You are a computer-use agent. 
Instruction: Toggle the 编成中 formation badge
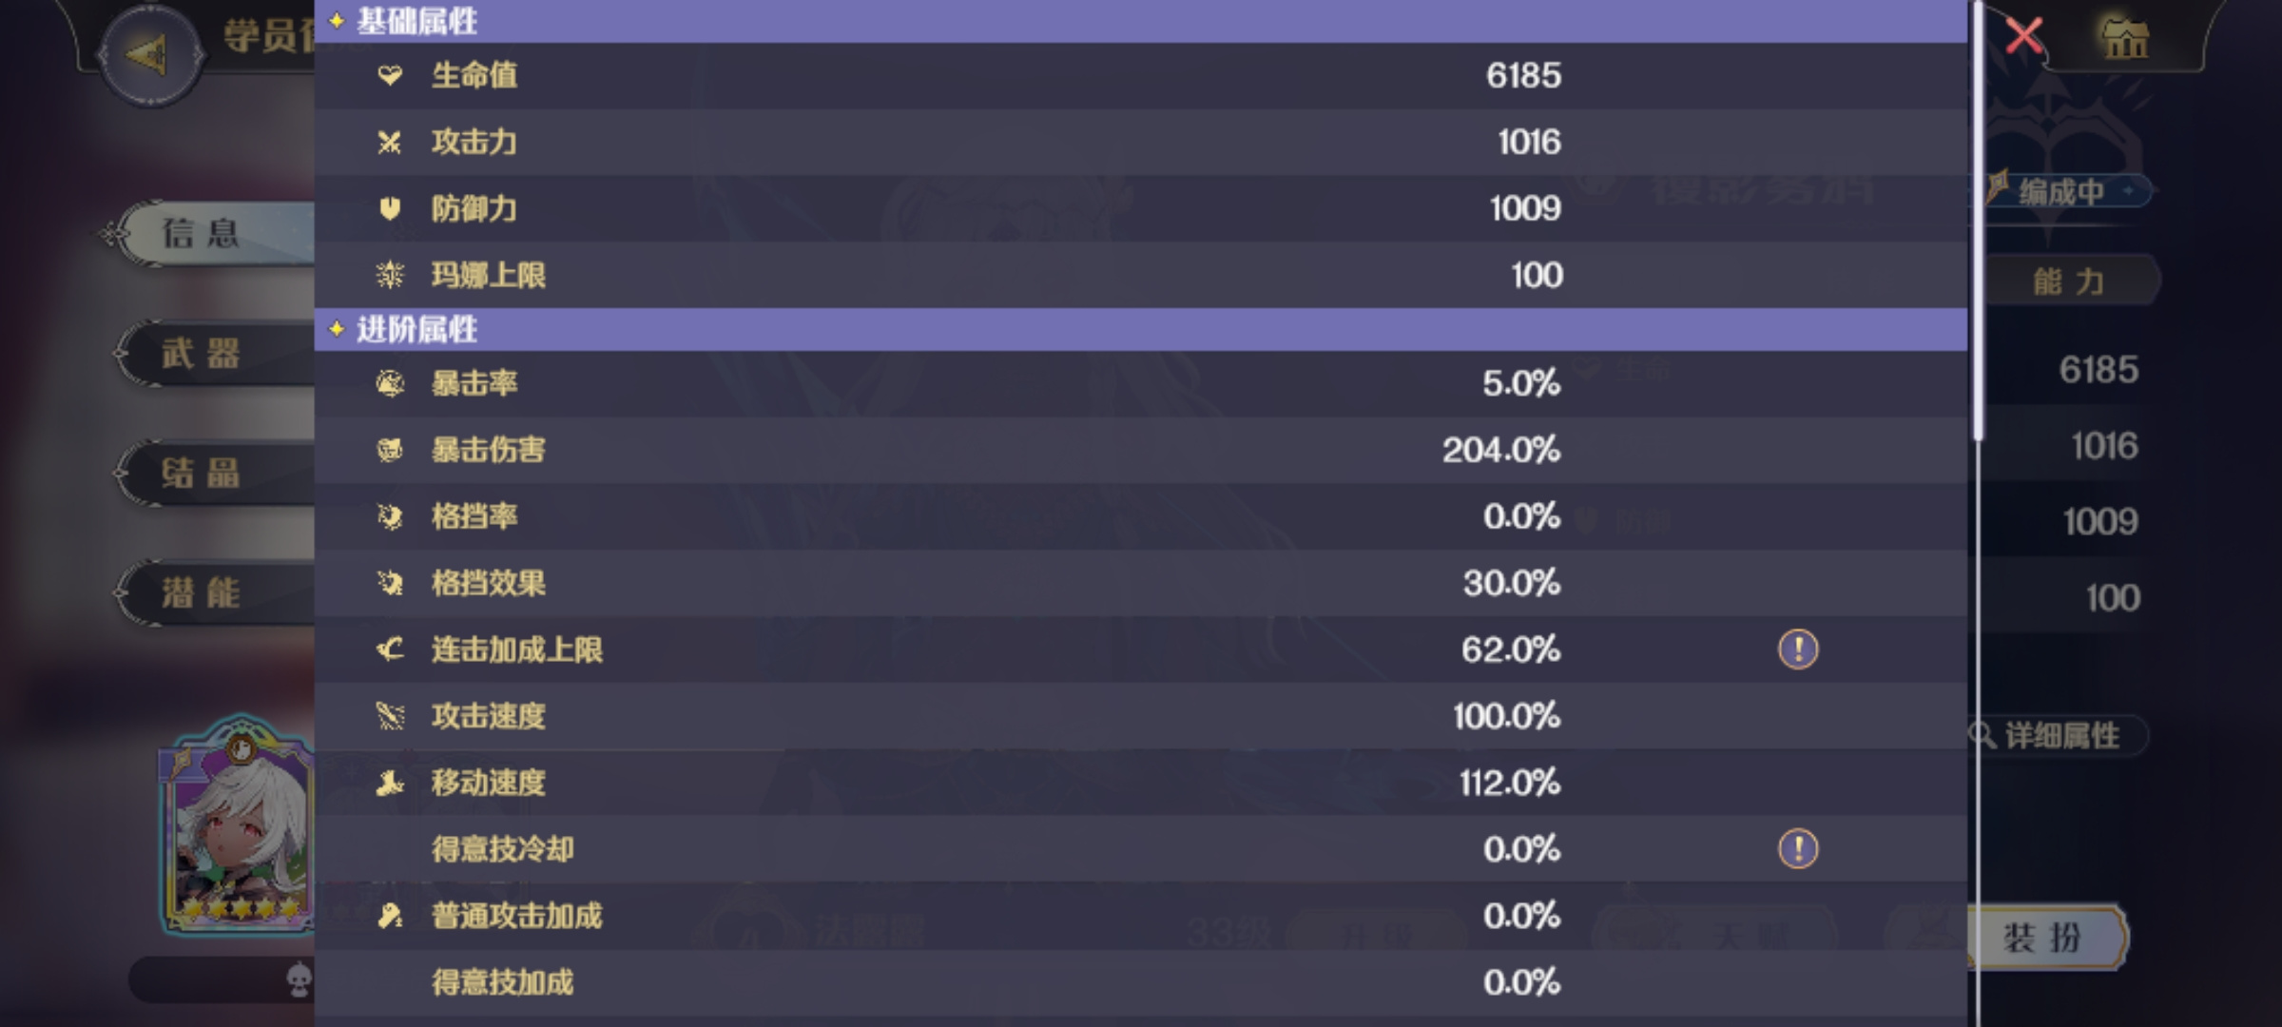(2065, 192)
